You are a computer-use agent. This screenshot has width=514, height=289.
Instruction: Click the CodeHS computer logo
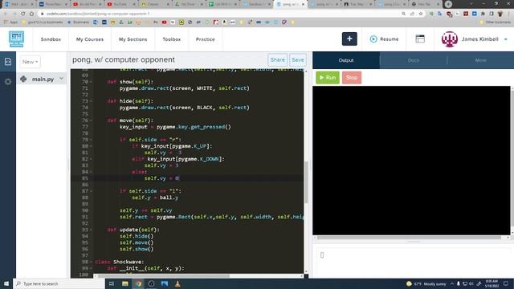16,39
